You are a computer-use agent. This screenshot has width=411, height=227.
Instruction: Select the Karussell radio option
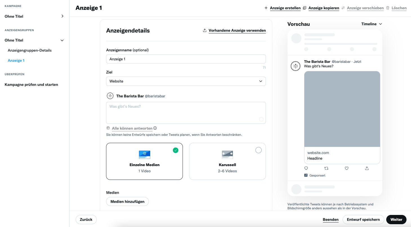(x=258, y=150)
